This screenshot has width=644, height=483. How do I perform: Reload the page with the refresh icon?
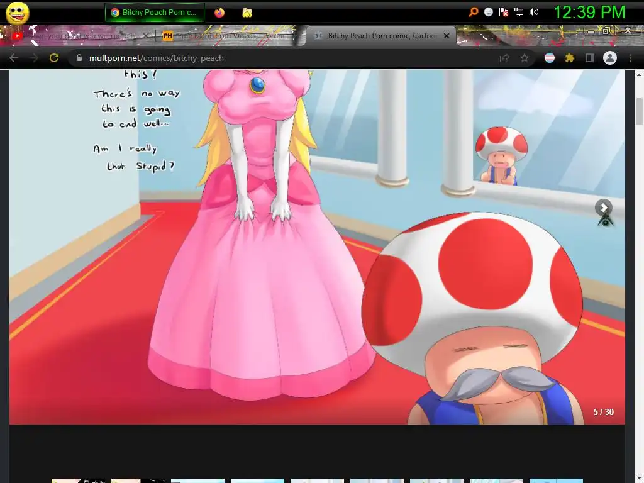point(54,58)
